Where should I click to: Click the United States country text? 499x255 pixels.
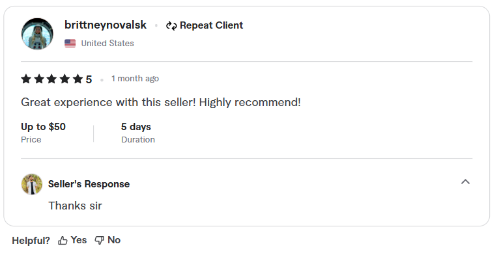[x=107, y=43]
